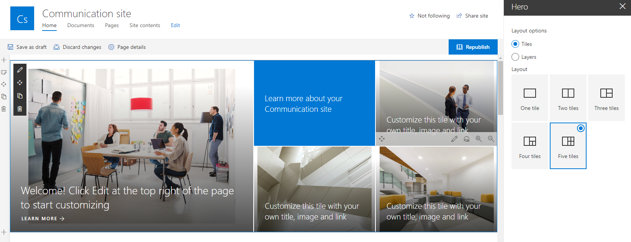Set the focal point on the tile image

pos(467,139)
